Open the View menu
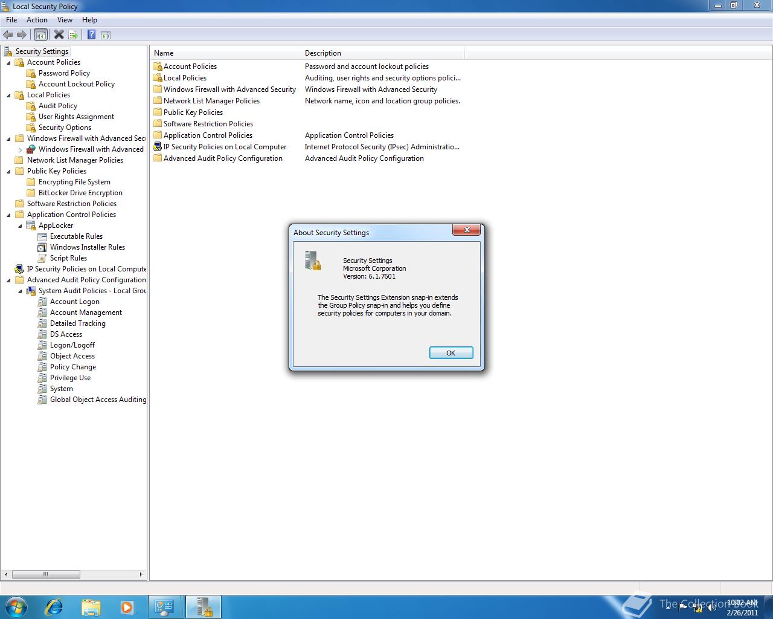773x619 pixels. coord(65,20)
